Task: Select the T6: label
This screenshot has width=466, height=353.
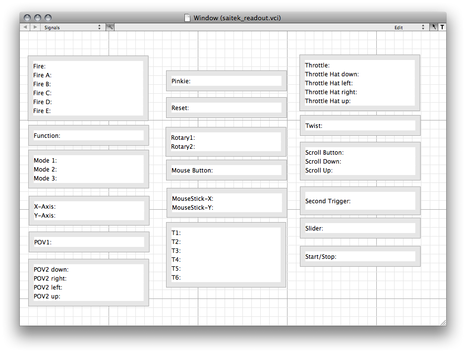Action: click(x=176, y=278)
